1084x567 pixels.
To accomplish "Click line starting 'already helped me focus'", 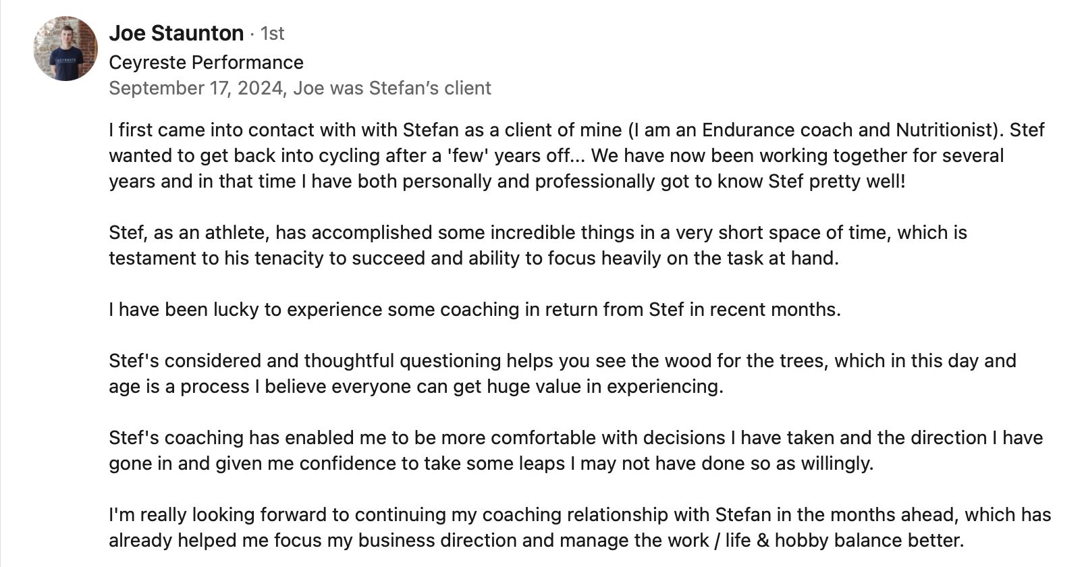I will click(x=536, y=541).
